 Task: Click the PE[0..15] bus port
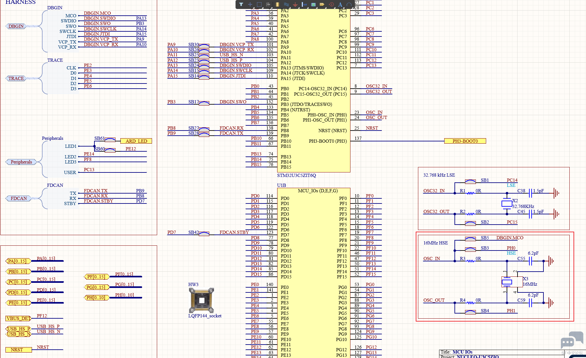tap(18, 303)
